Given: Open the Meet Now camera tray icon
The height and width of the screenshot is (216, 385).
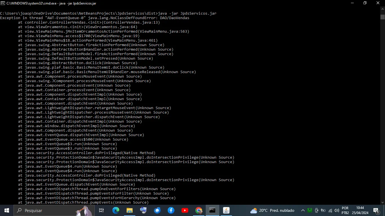Looking at the screenshot, I should tap(317, 210).
